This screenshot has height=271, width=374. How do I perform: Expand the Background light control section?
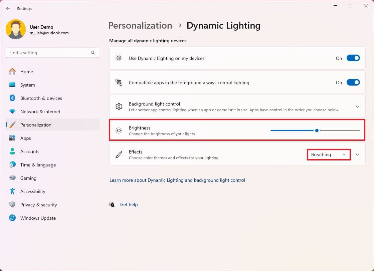click(357, 106)
